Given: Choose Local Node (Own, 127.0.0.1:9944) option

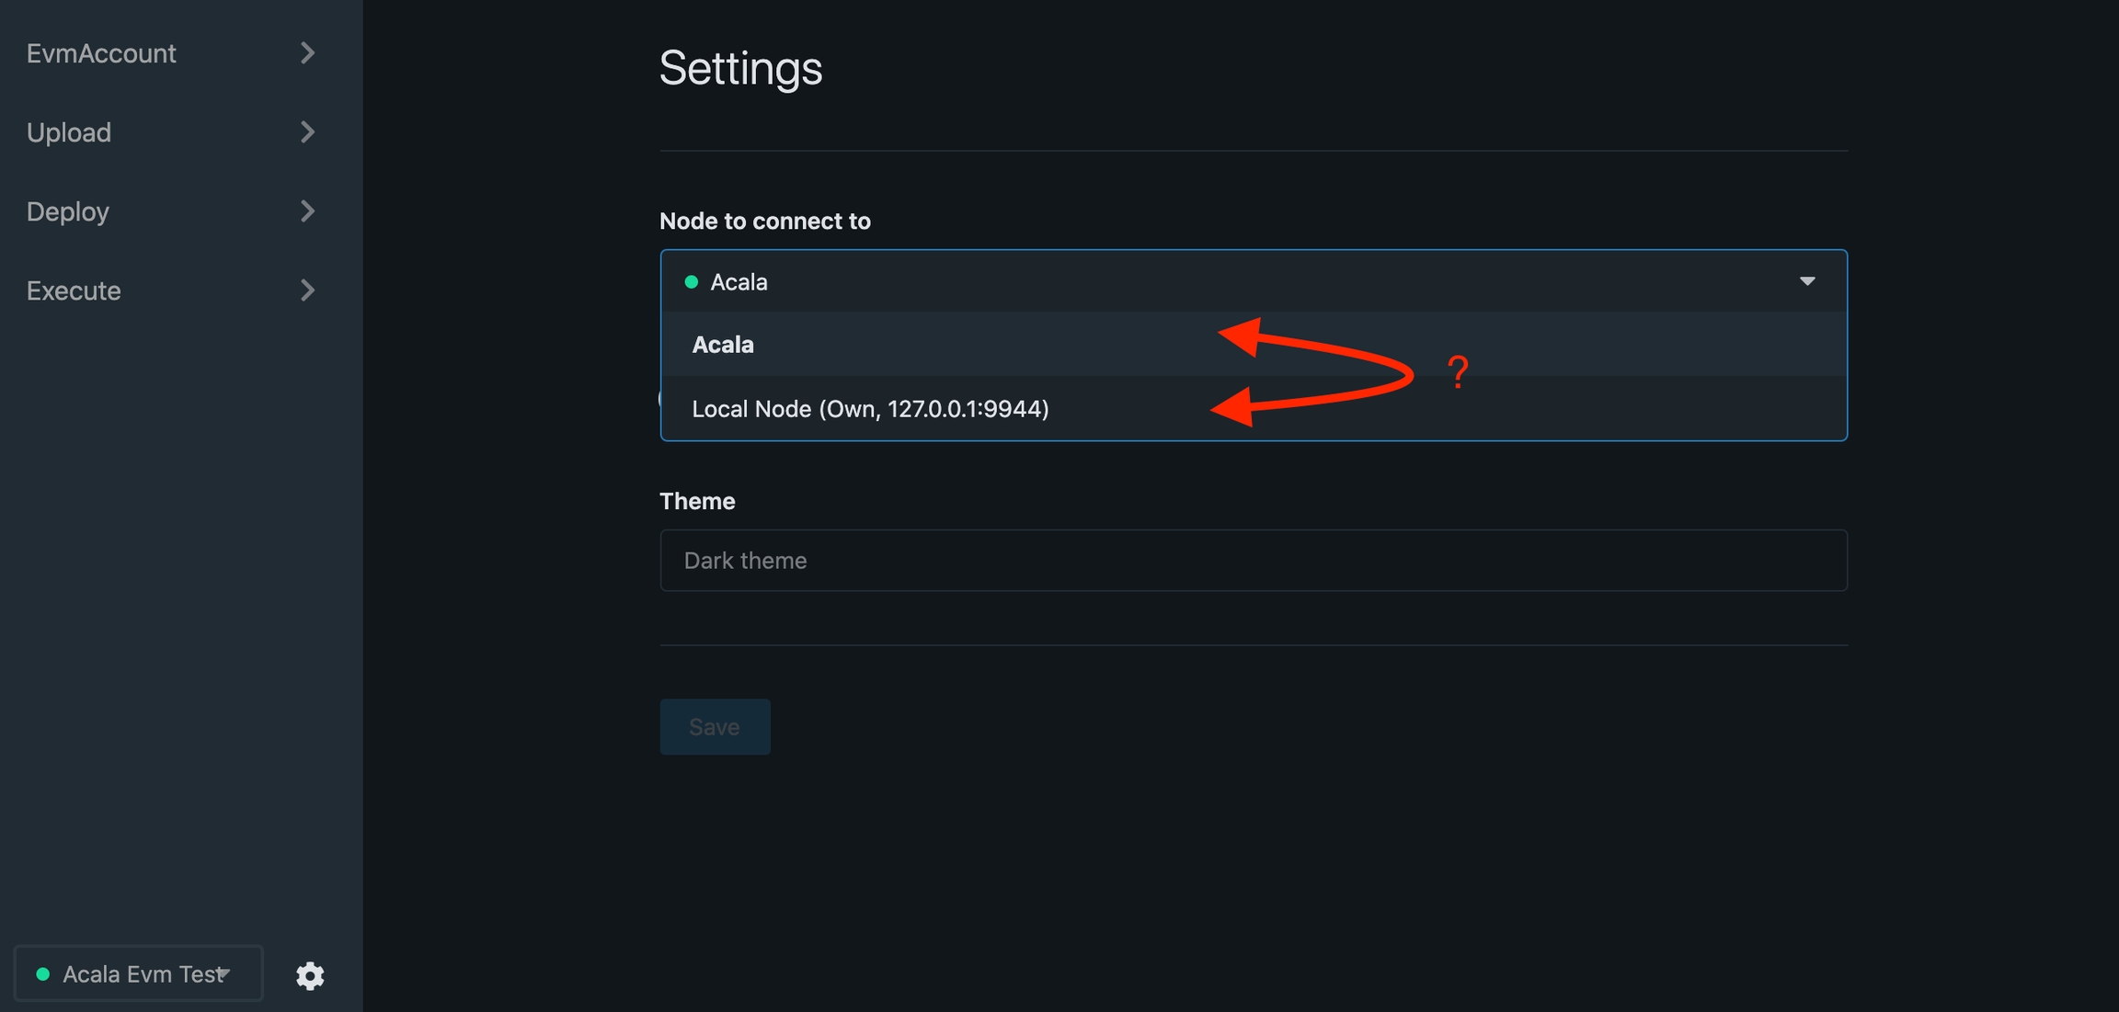Looking at the screenshot, I should coord(870,409).
